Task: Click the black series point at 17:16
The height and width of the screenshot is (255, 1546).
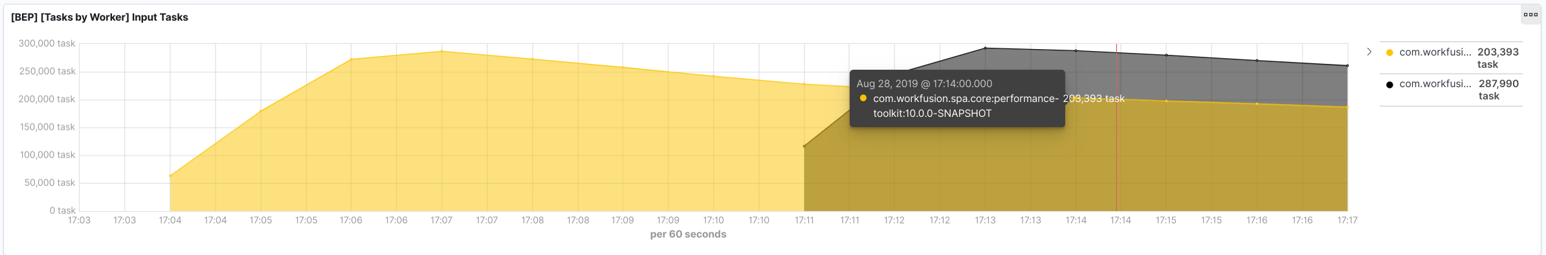Action: [1257, 61]
